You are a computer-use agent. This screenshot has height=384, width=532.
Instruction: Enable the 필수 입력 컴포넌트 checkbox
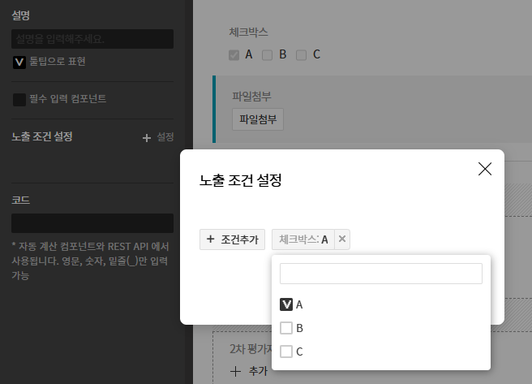19,99
